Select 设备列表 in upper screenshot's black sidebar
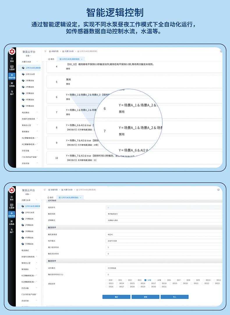This screenshot has width=230, height=315. coord(12,76)
